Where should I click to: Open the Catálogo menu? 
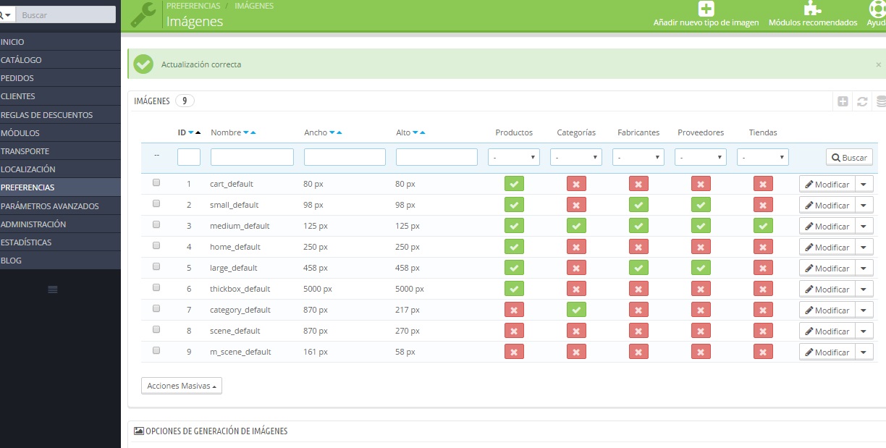coord(22,60)
